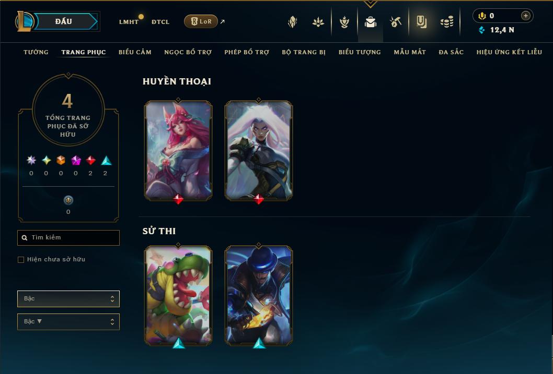Select the ĐTCL game mode link
Image resolution: width=553 pixels, height=374 pixels.
click(160, 22)
